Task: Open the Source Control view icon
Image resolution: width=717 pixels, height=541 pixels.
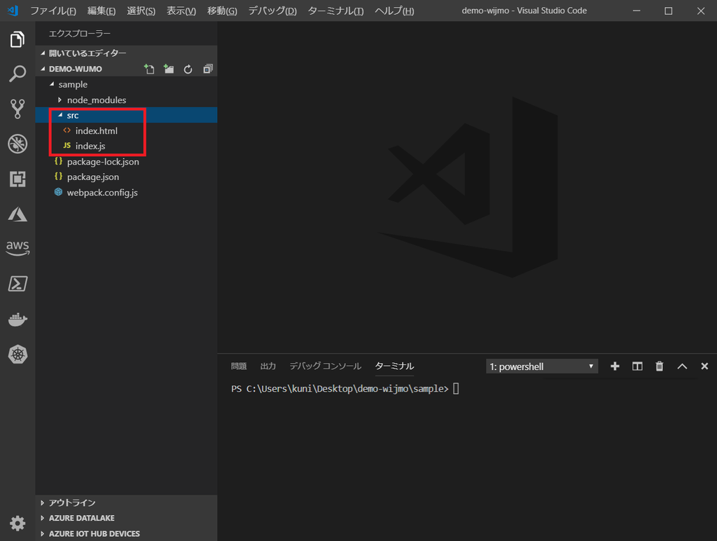Action: pyautogui.click(x=18, y=109)
